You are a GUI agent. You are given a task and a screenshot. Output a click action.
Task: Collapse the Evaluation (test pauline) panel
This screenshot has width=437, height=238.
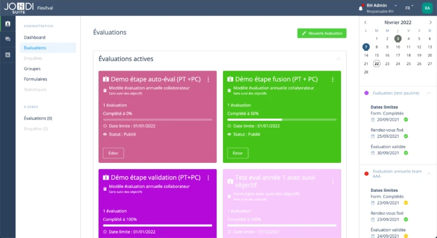pos(428,93)
